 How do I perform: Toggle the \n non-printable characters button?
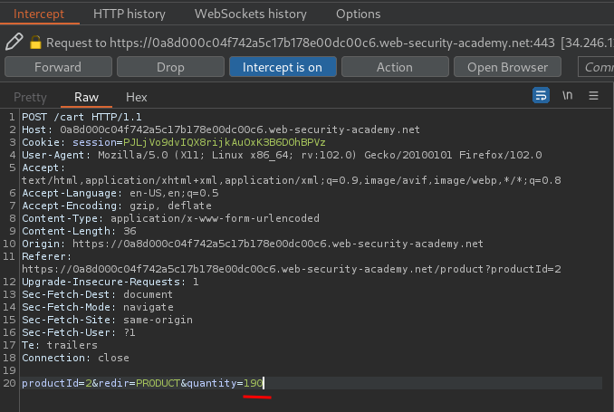coord(568,95)
